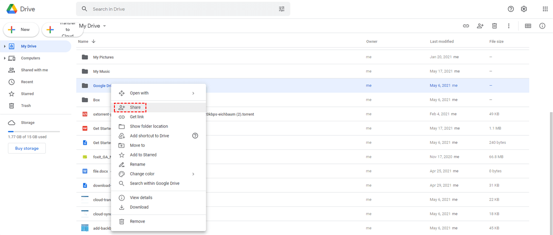The image size is (553, 235).
Task: Click the get link toolbar icon
Action: [x=466, y=26]
